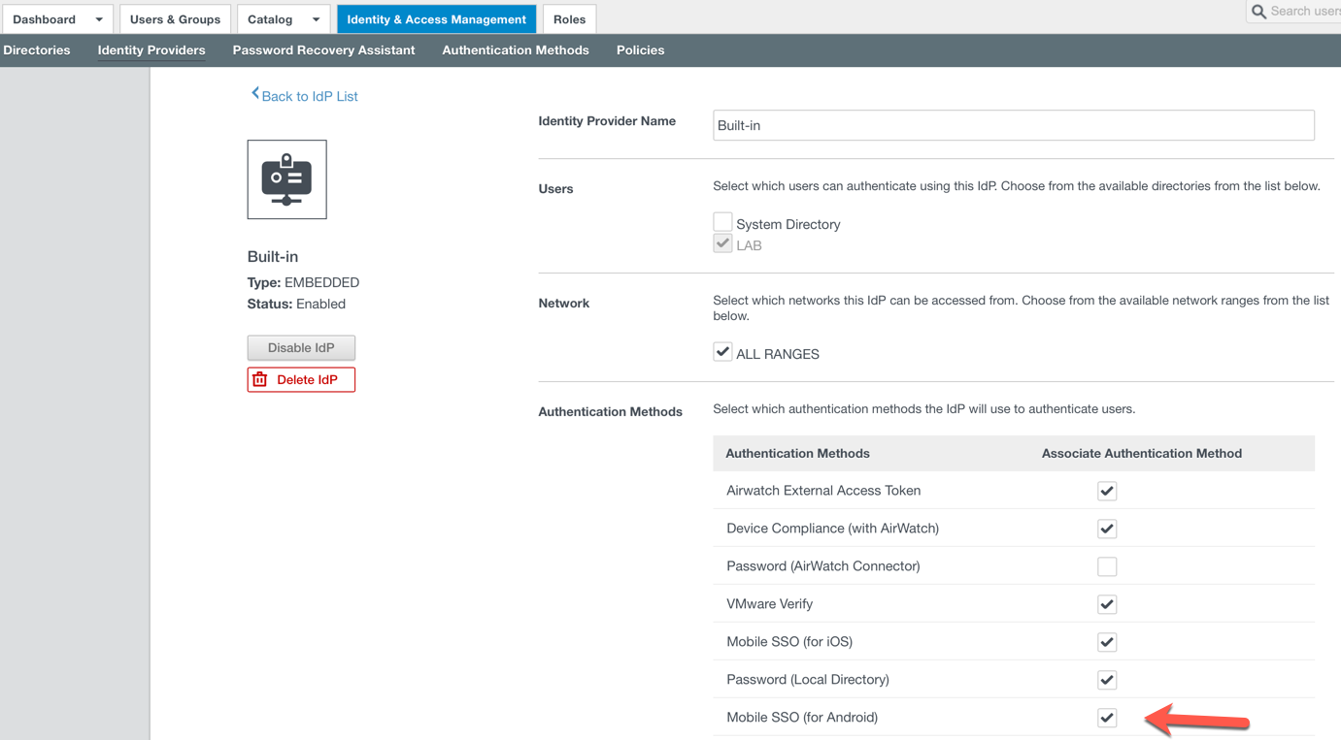Open the Policies section
This screenshot has width=1341, height=740.
click(640, 49)
